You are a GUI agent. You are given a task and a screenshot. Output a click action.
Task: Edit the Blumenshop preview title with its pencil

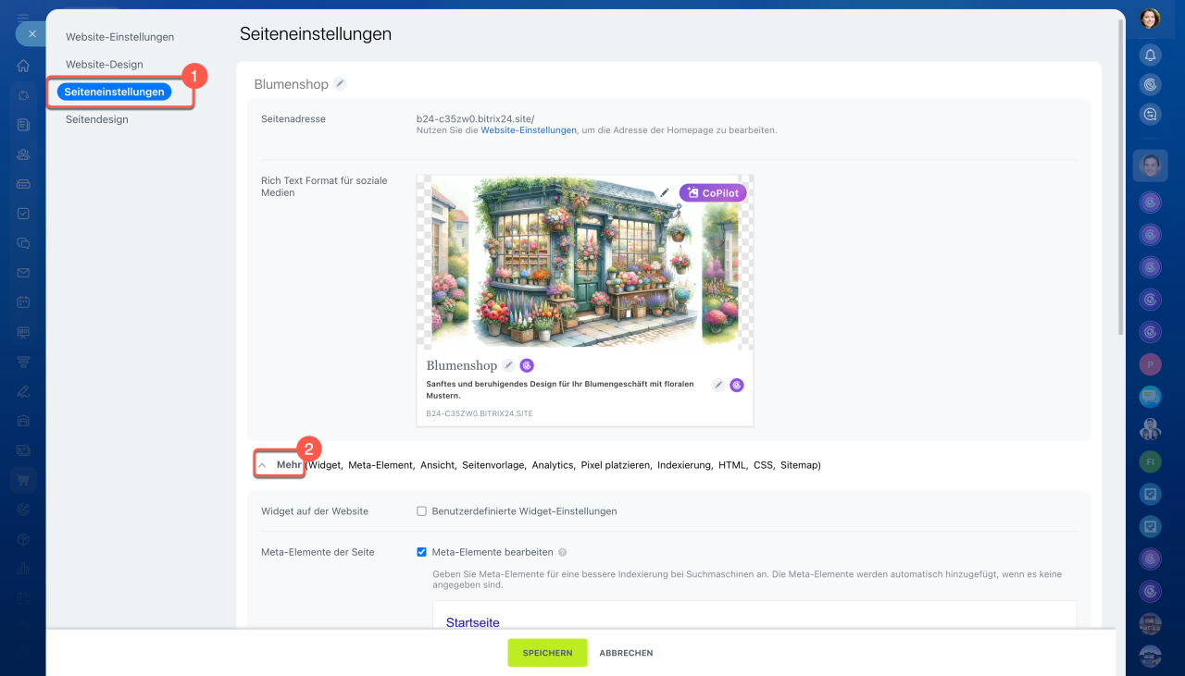coord(508,365)
